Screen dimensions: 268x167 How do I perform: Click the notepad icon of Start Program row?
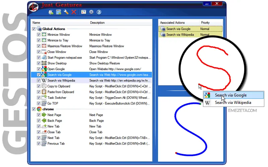tap(44, 57)
